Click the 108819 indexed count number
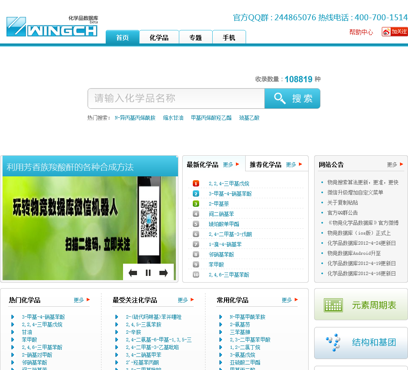 [298, 79]
